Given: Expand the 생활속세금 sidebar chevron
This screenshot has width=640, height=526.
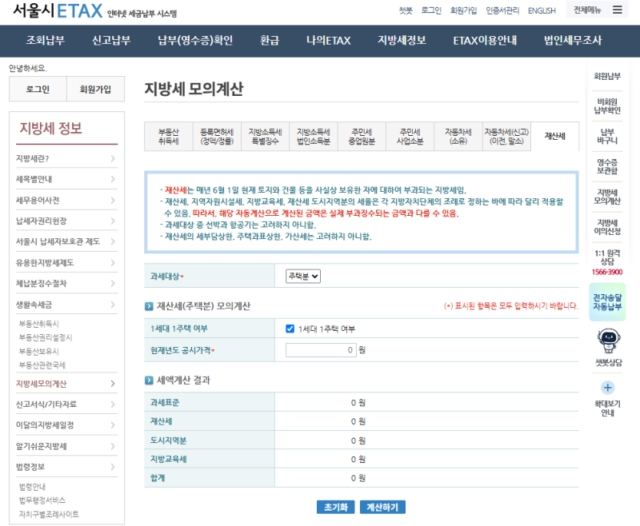Looking at the screenshot, I should (113, 305).
